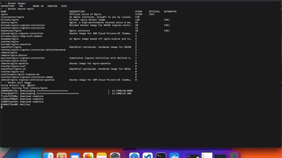The width and height of the screenshot is (282, 158).
Task: Click the 'vmware/nginx-photon' row name
Action: pyautogui.click(x=14, y=55)
